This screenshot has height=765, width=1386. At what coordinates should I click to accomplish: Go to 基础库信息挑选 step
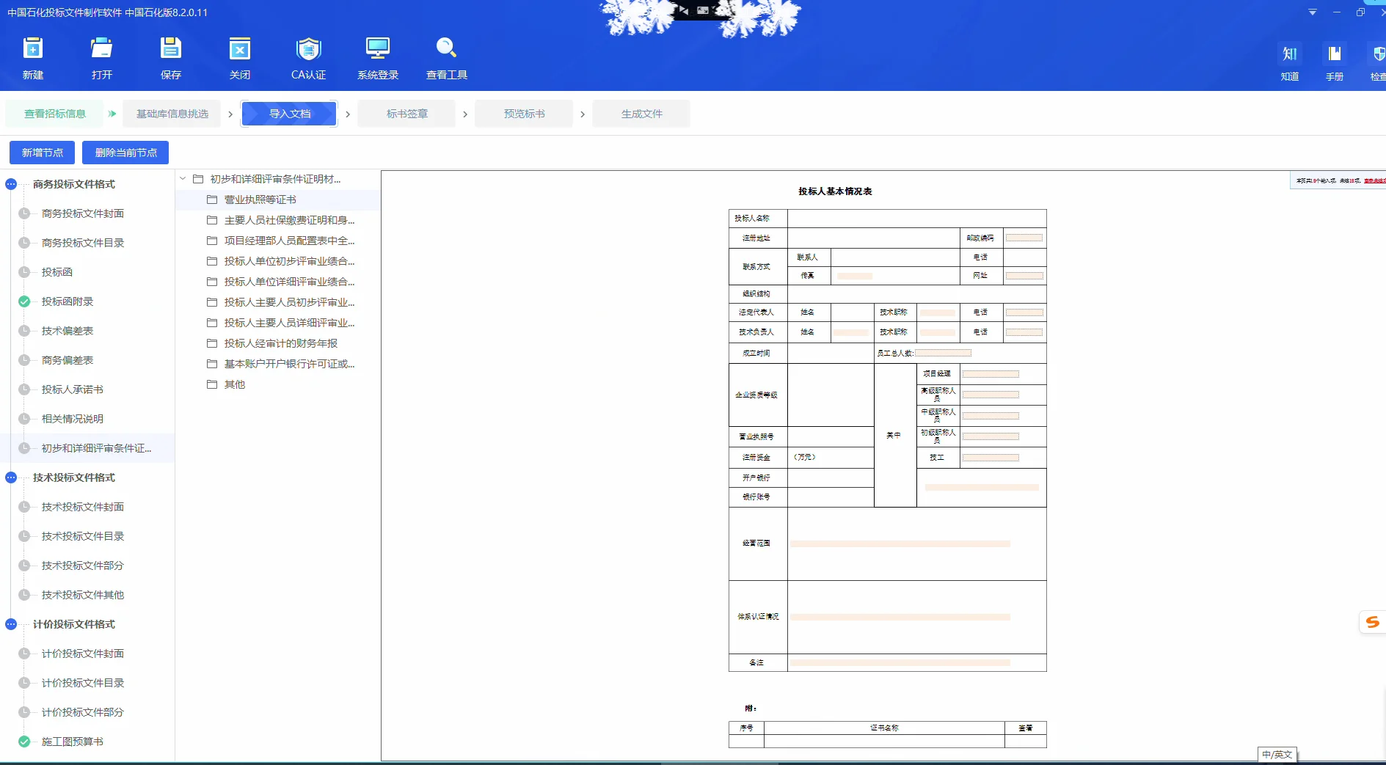click(172, 114)
